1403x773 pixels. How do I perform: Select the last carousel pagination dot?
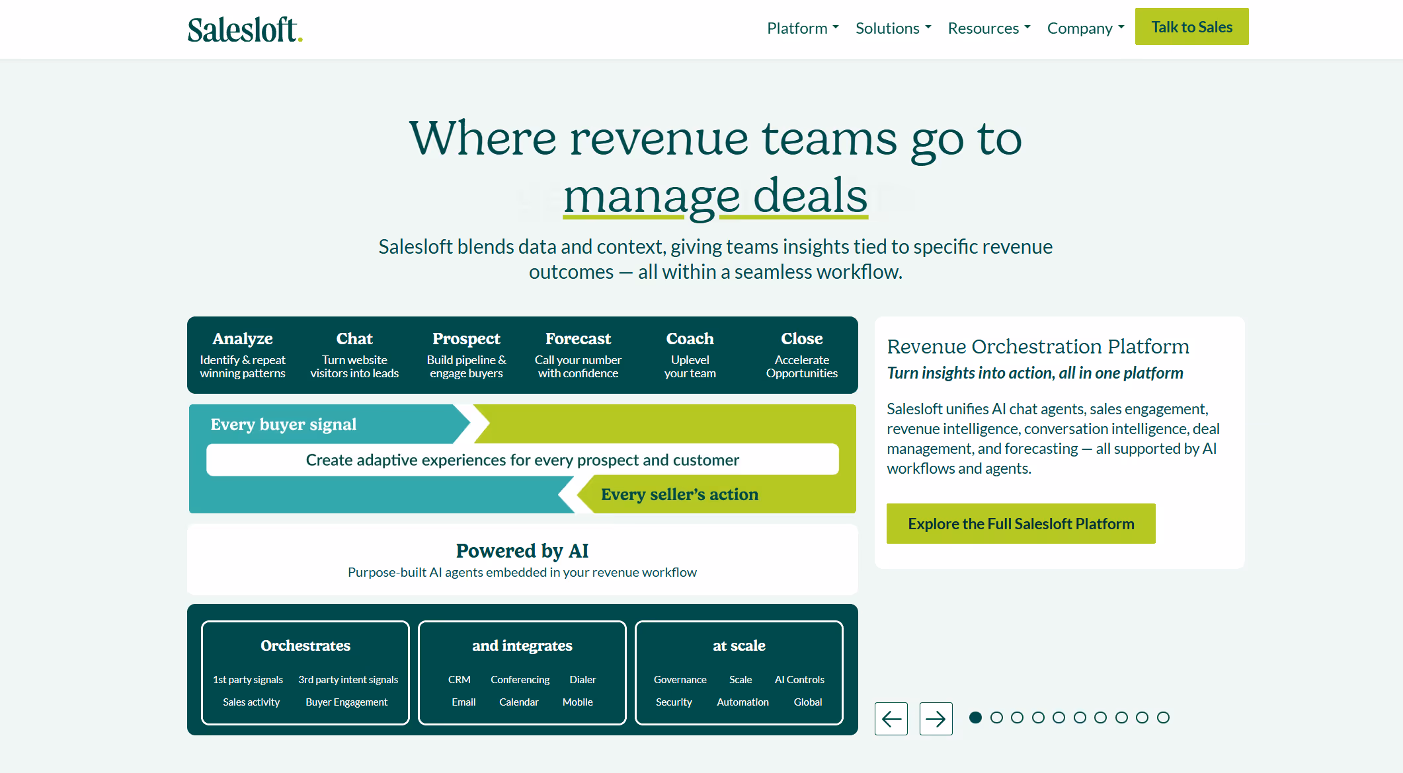[1164, 717]
